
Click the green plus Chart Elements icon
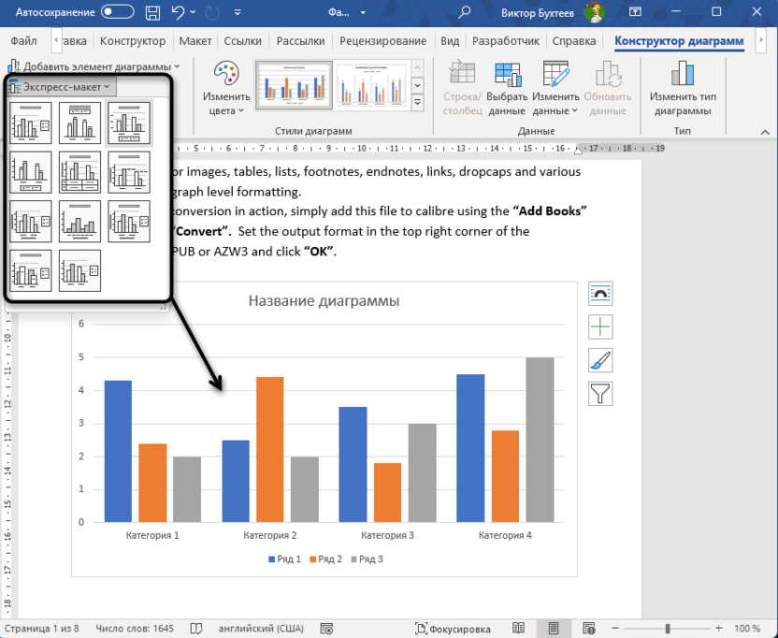[600, 326]
